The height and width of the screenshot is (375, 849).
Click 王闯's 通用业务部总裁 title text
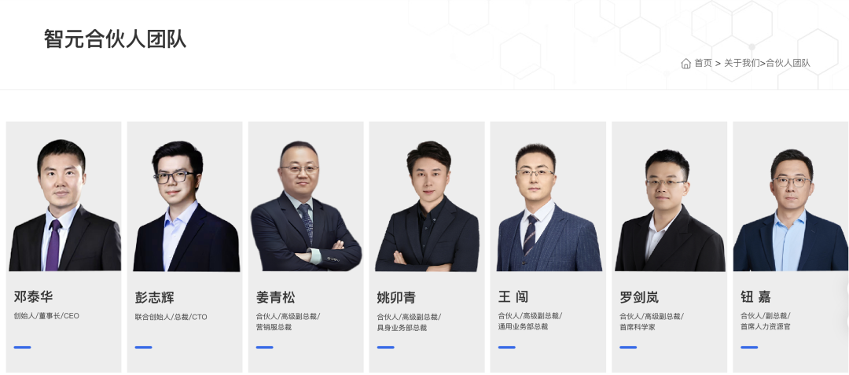(x=523, y=326)
